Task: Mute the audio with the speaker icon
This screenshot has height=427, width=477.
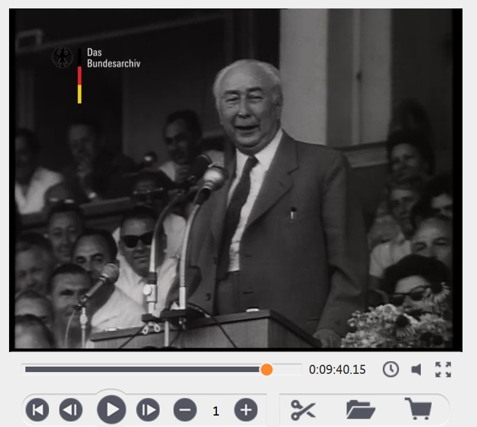Action: pyautogui.click(x=416, y=370)
